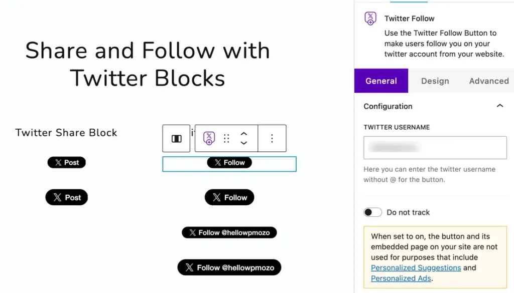Viewport: 514px width, 293px height.
Task: Select the Twitter Share Block heading text
Action: (x=66, y=133)
